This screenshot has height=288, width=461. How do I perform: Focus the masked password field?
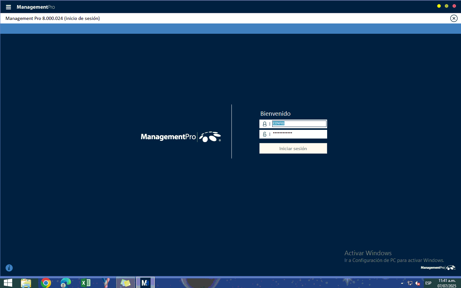pos(299,134)
